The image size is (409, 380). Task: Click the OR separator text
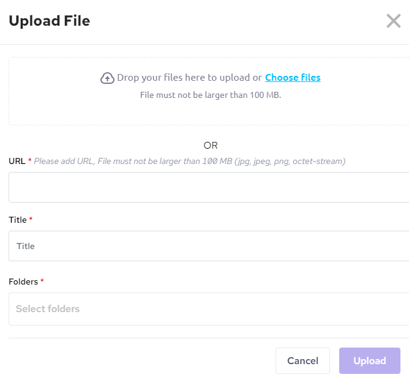click(211, 146)
